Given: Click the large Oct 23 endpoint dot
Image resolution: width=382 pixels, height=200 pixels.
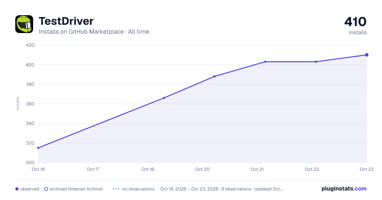Looking at the screenshot, I should (367, 55).
